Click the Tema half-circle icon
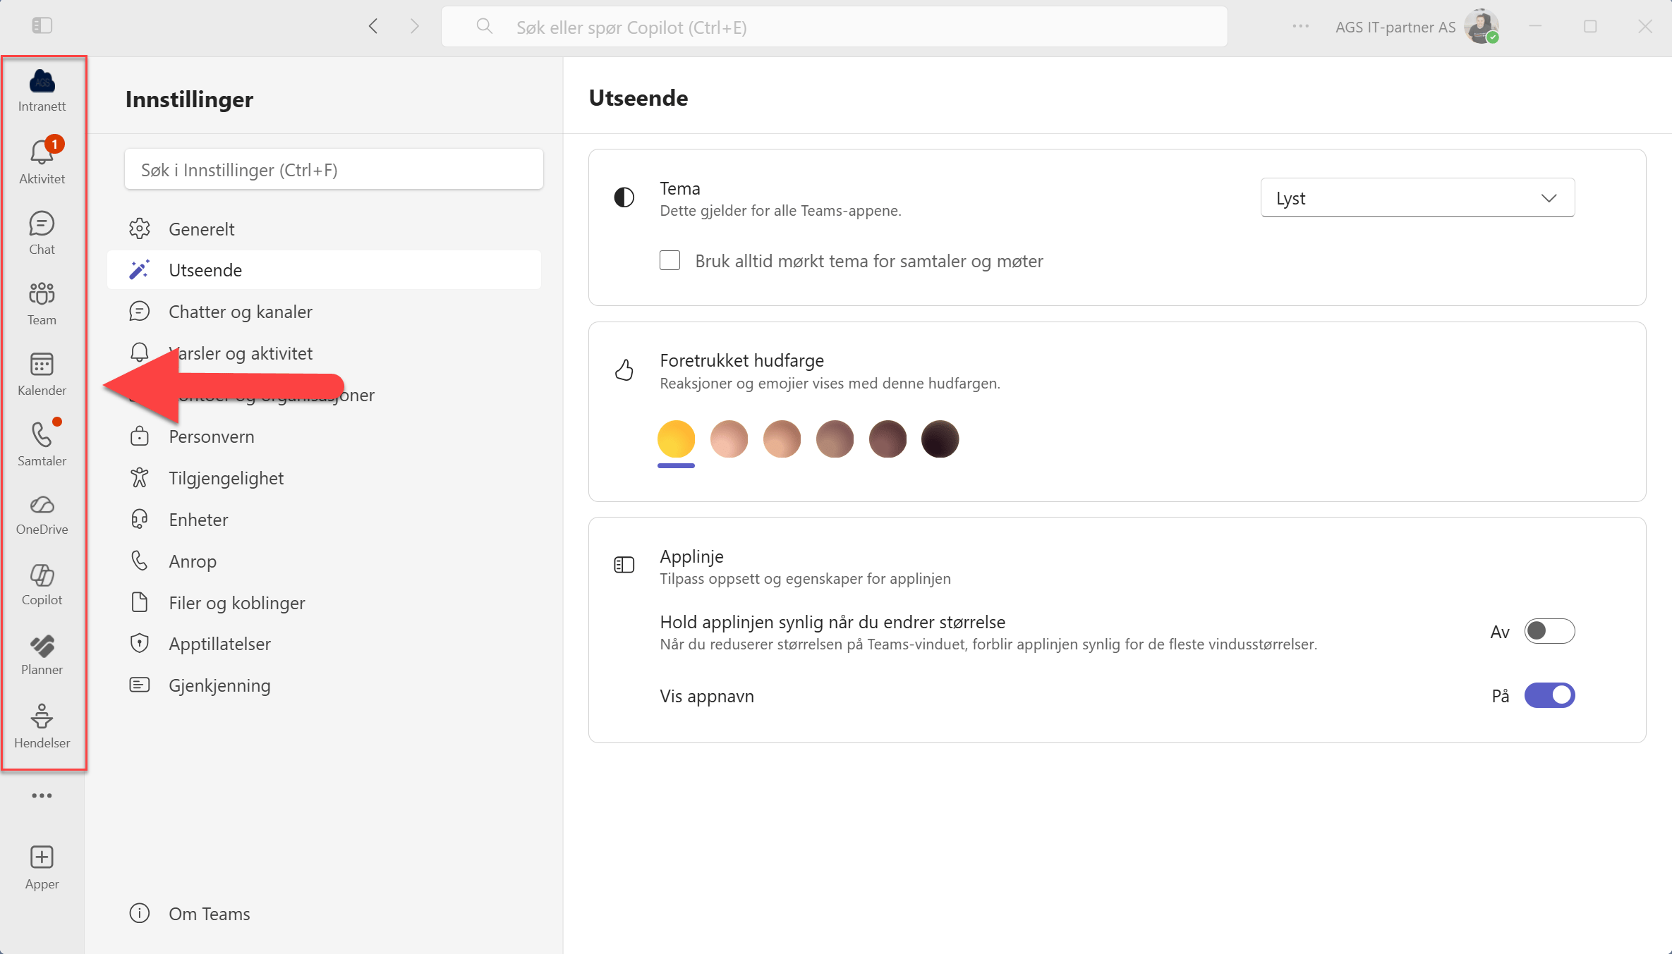1672x954 pixels. click(x=624, y=197)
